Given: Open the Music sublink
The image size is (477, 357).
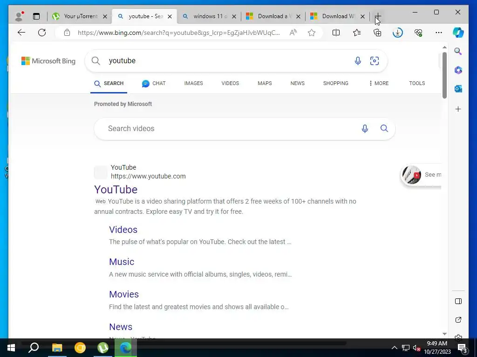Looking at the screenshot, I should pos(122,262).
